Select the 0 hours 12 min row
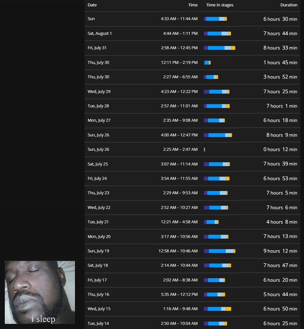 coord(192,149)
